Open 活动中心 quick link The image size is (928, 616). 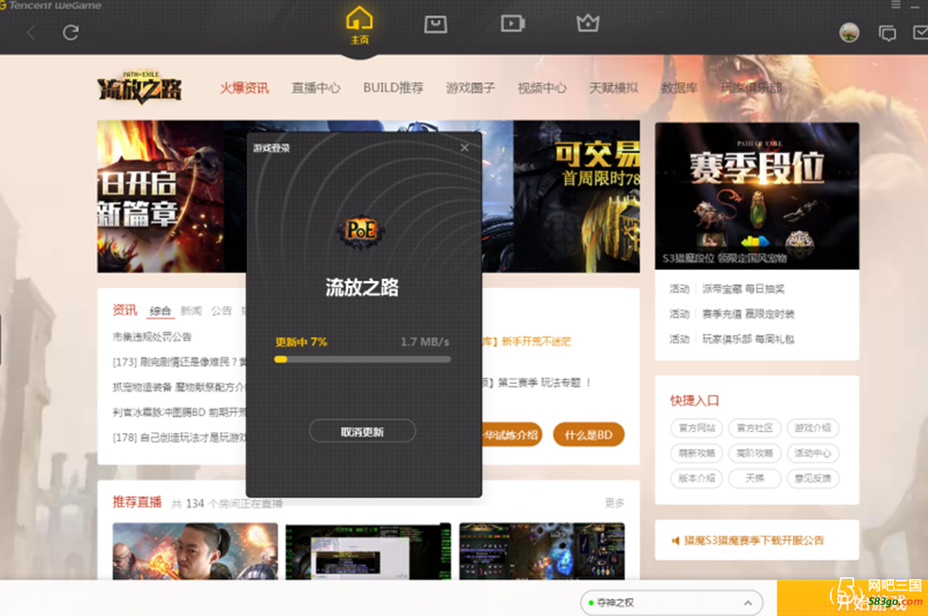point(813,453)
